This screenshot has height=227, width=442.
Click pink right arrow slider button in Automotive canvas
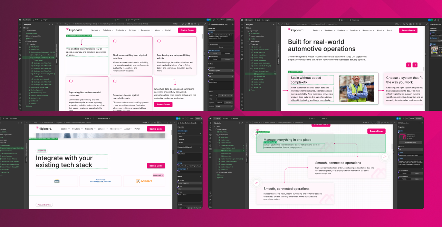[x=415, y=65]
